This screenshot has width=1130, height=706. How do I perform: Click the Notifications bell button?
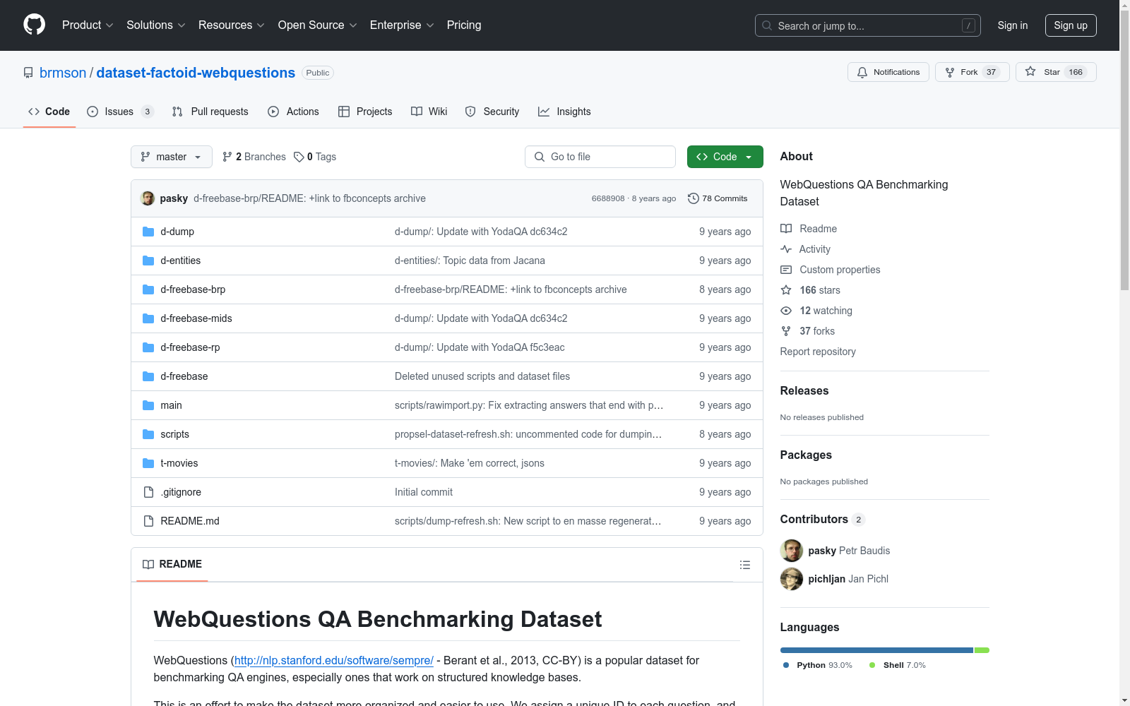click(888, 72)
